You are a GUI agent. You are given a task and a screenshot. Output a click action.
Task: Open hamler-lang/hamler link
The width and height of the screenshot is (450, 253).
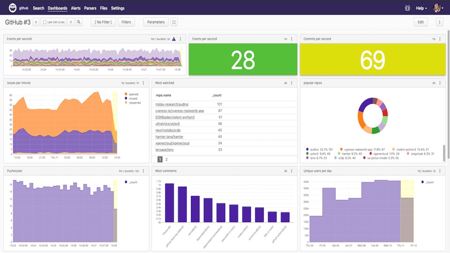[169, 137]
